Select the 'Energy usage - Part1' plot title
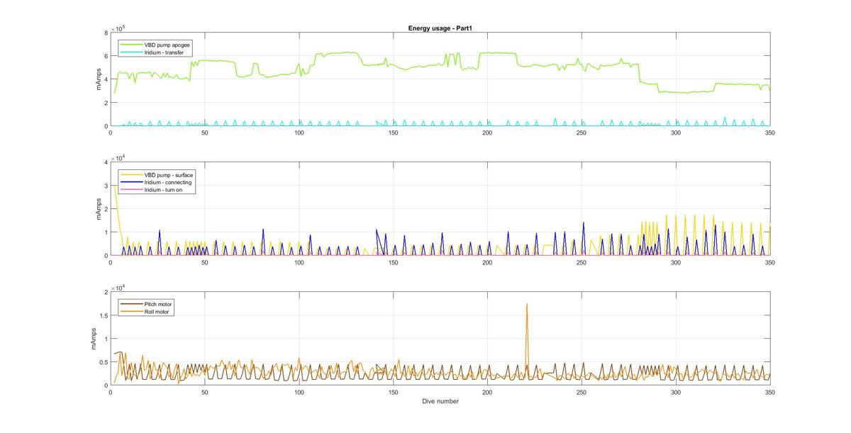 point(440,28)
